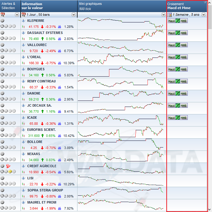Open info icon for DANONE
This screenshot has height=212, width=212.
point(23,93)
